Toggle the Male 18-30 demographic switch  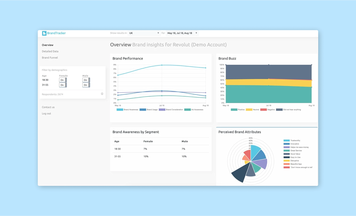tap(86, 80)
